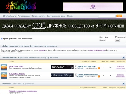Open the Выпуск №2. Апрель forum
126x94 pixels.
tap(17, 74)
